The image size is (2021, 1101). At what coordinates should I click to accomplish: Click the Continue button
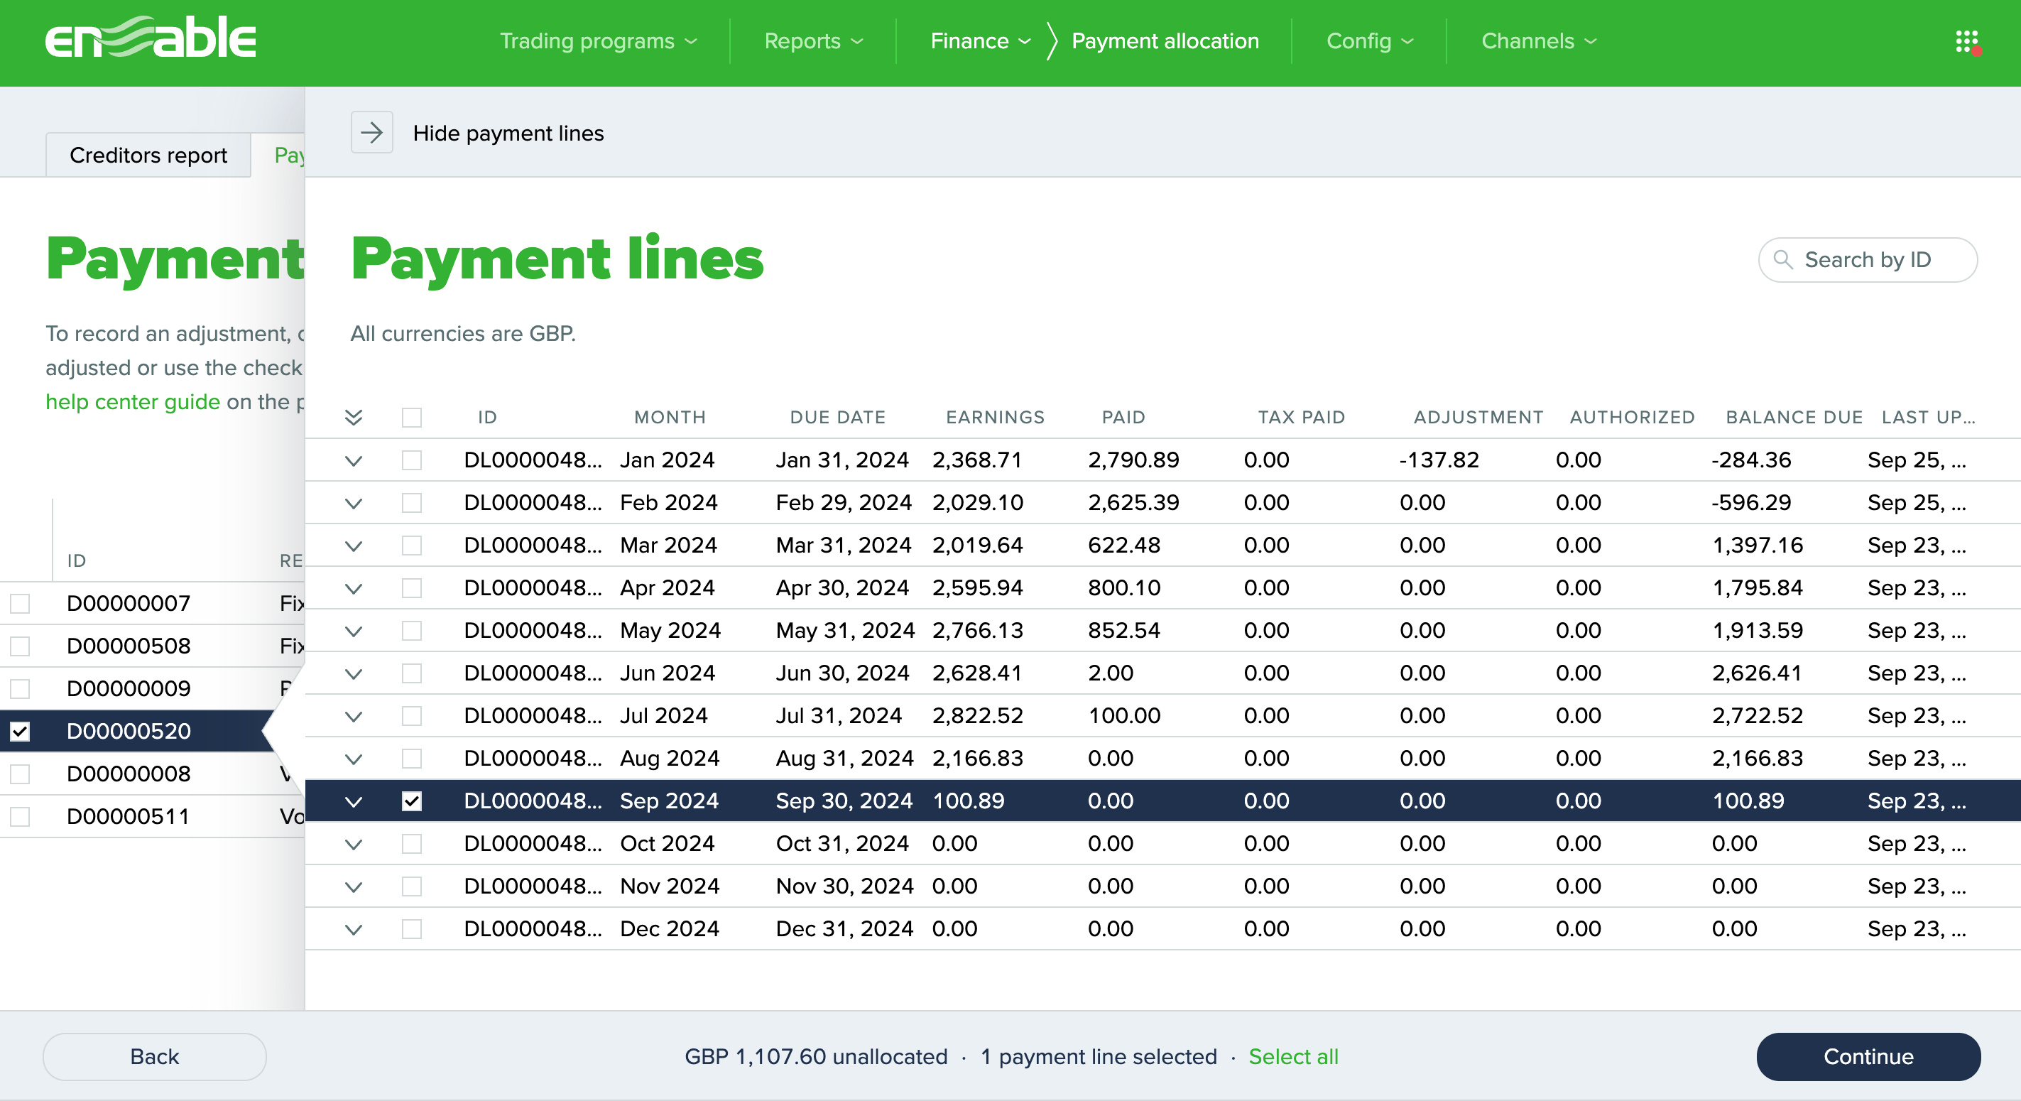pos(1868,1056)
